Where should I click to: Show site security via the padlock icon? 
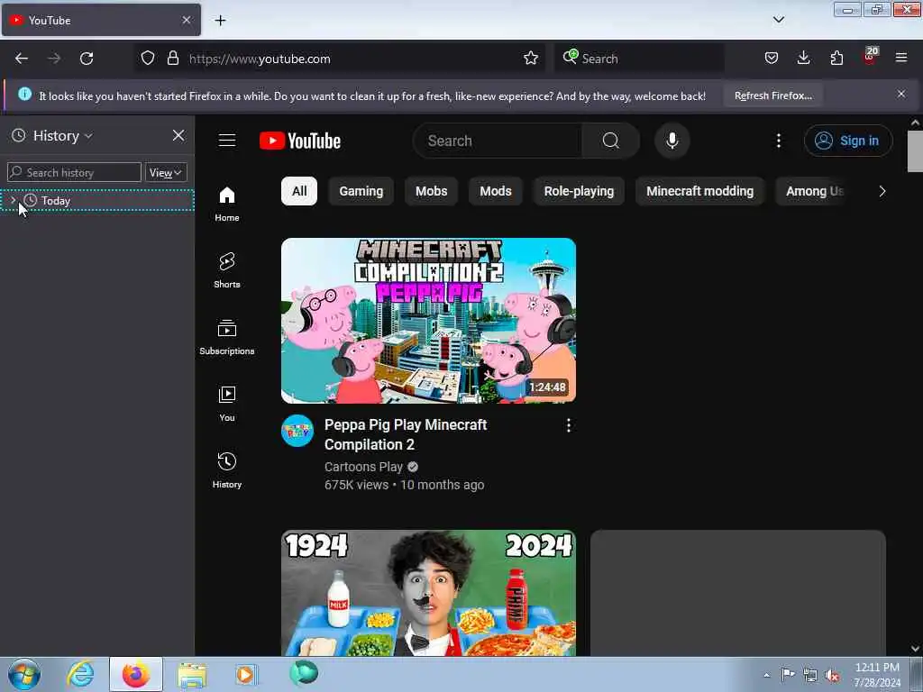[172, 59]
